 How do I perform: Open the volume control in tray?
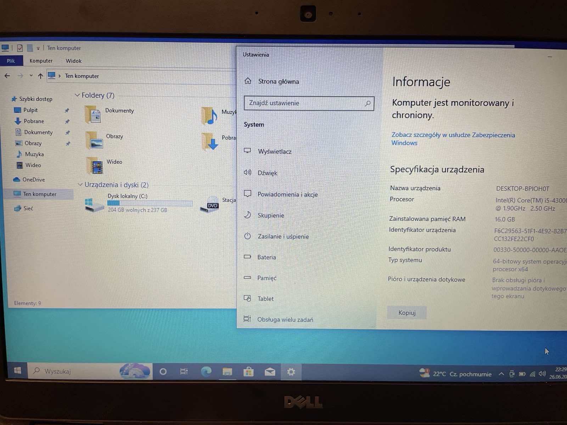542,374
